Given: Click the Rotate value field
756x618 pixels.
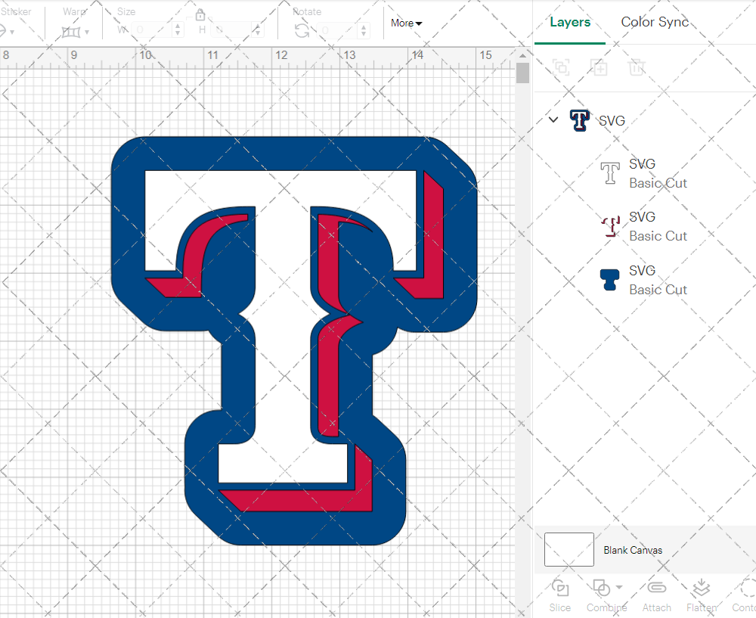Looking at the screenshot, I should pyautogui.click(x=336, y=30).
